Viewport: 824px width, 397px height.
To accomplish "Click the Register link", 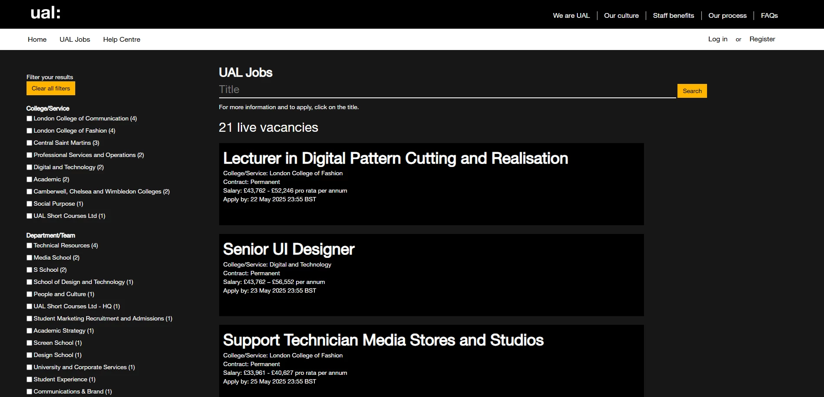I will click(x=762, y=39).
